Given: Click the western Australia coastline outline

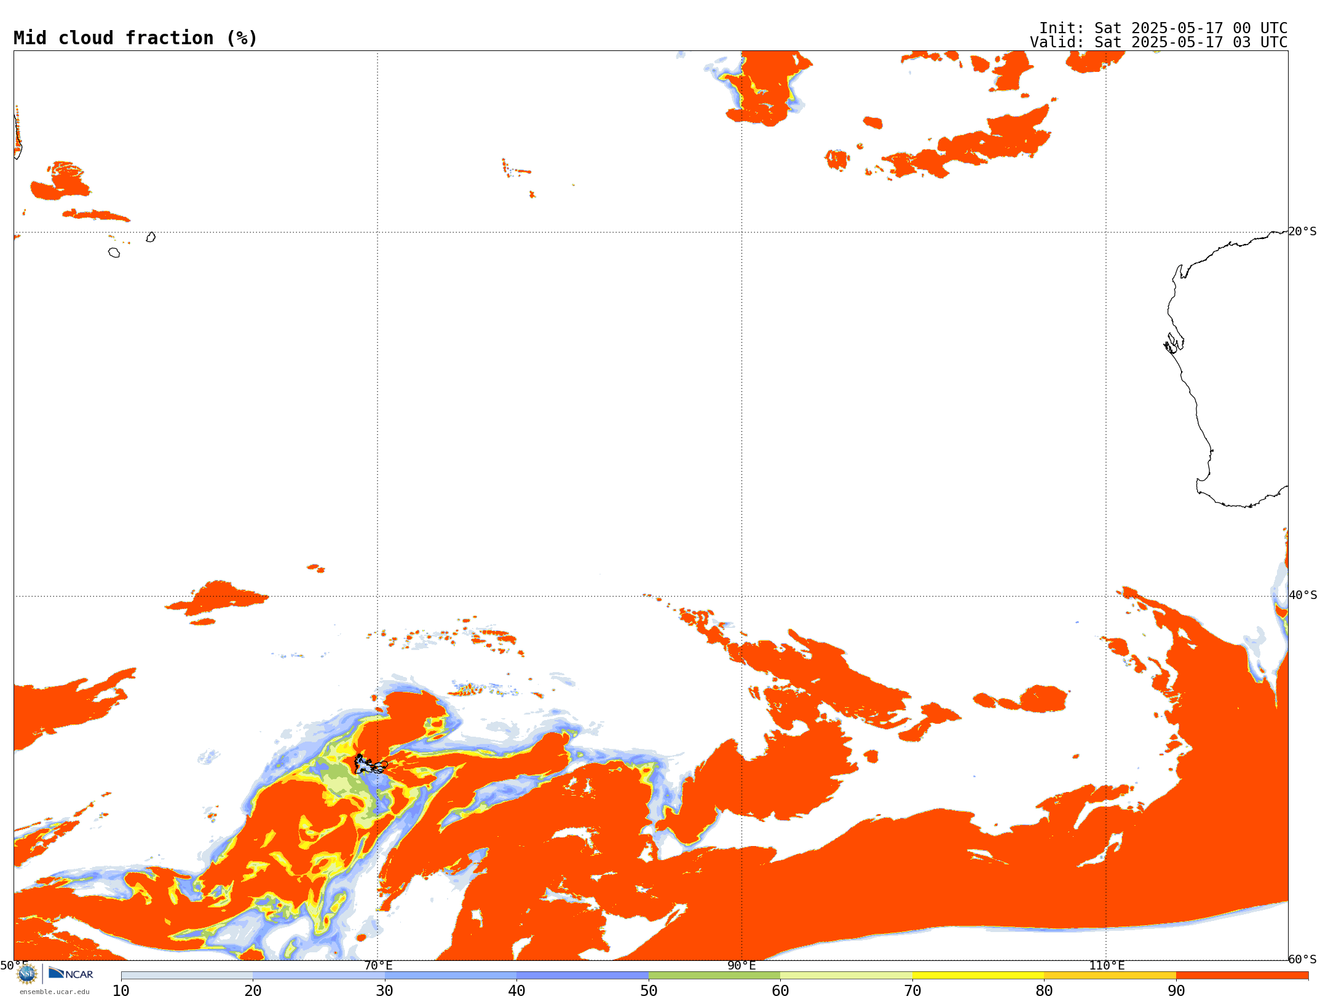Looking at the screenshot, I should (x=1227, y=369).
